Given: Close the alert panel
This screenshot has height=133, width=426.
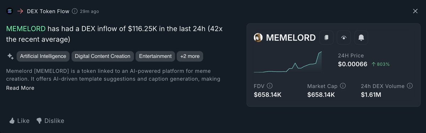Looking at the screenshot, I should click(x=415, y=11).
